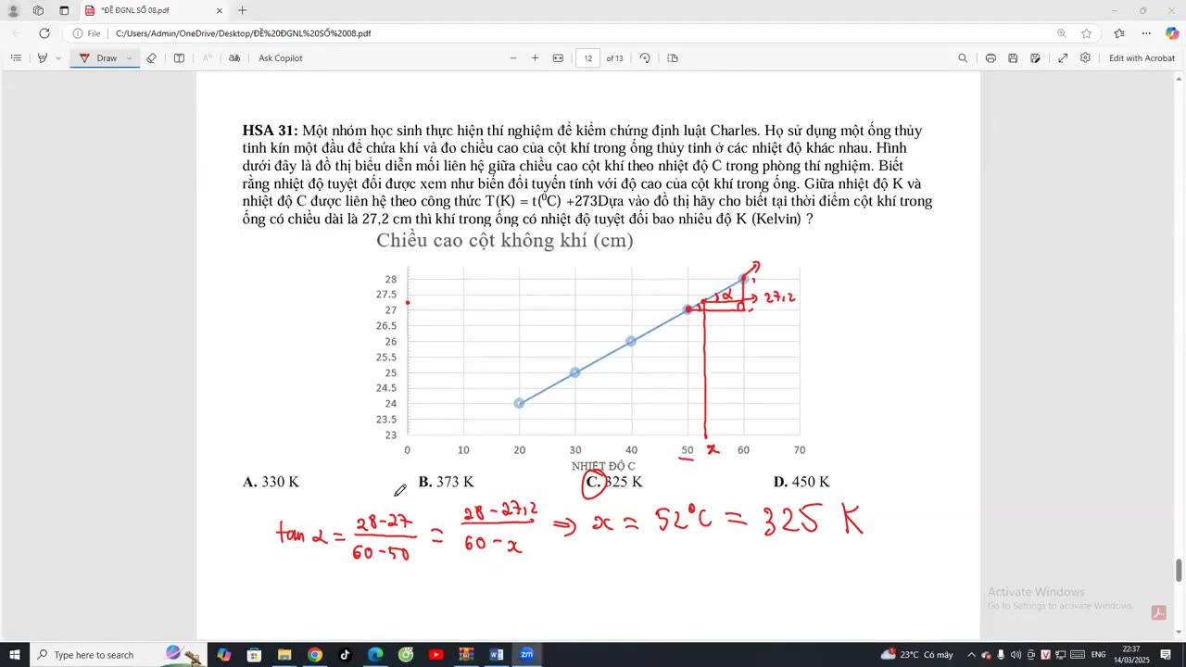This screenshot has width=1186, height=667.
Task: Click the address bar zoom icon
Action: click(x=1062, y=33)
